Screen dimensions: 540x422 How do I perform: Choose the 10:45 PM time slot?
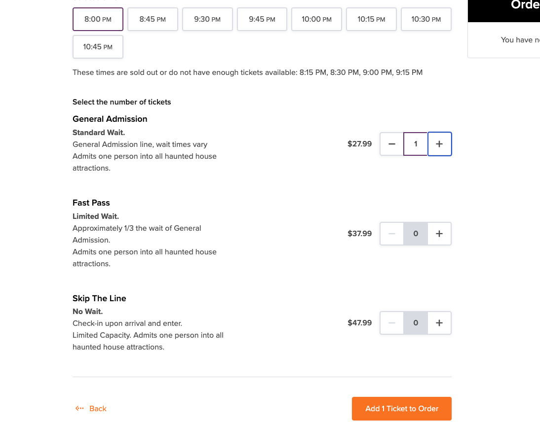98,47
